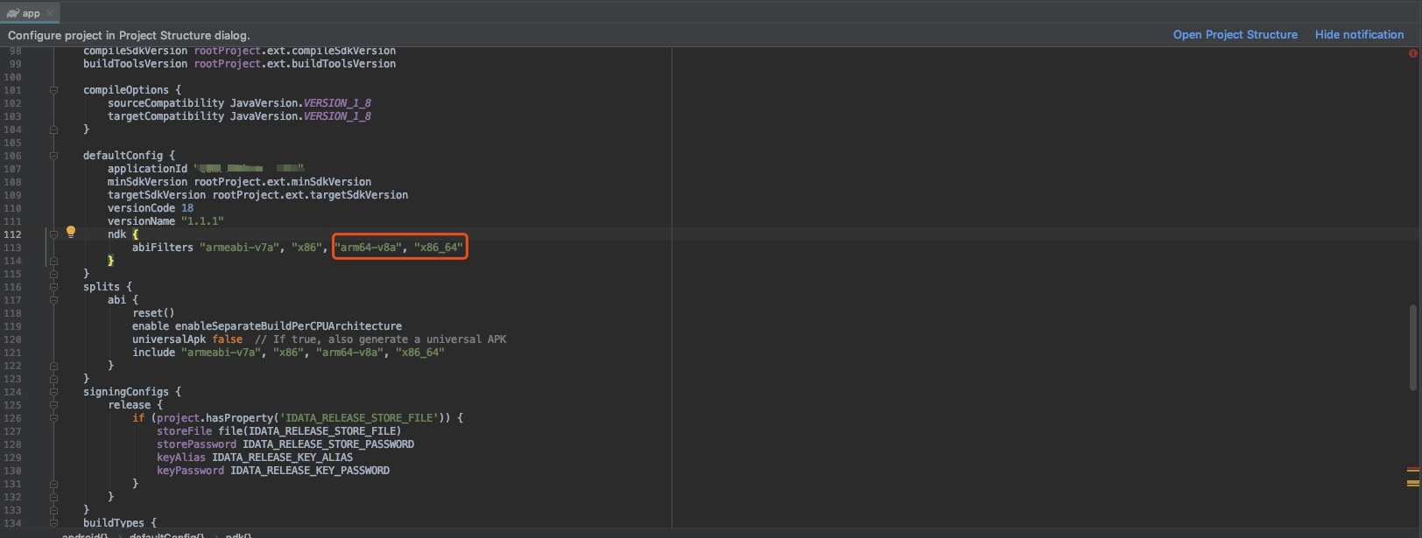Click the versionName "1.1.1" string

202,221
